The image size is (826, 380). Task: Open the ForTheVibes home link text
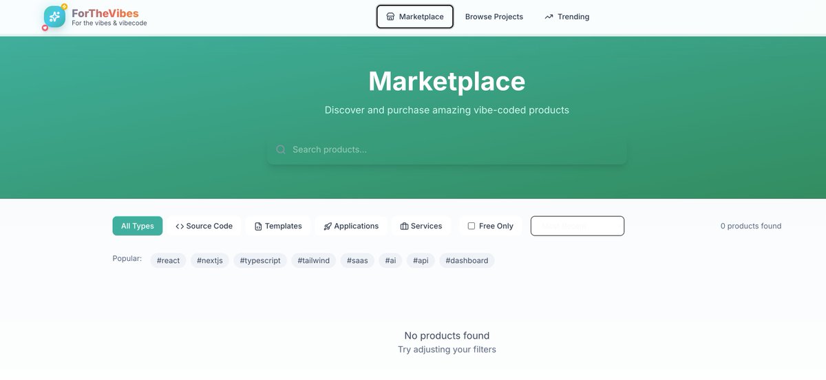[105, 13]
